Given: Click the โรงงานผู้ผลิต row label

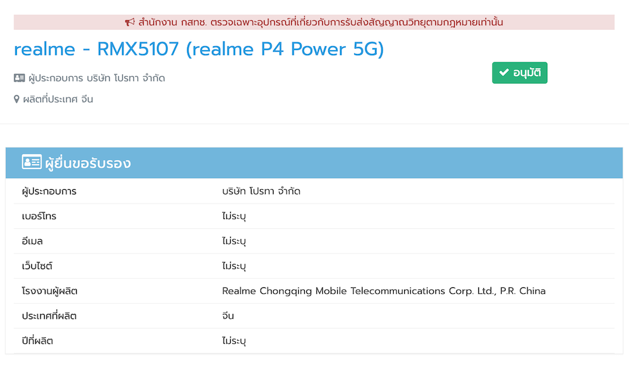Looking at the screenshot, I should point(49,291).
